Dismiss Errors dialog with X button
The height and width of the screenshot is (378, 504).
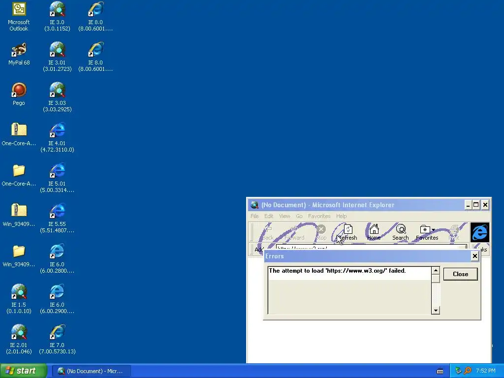(475, 256)
